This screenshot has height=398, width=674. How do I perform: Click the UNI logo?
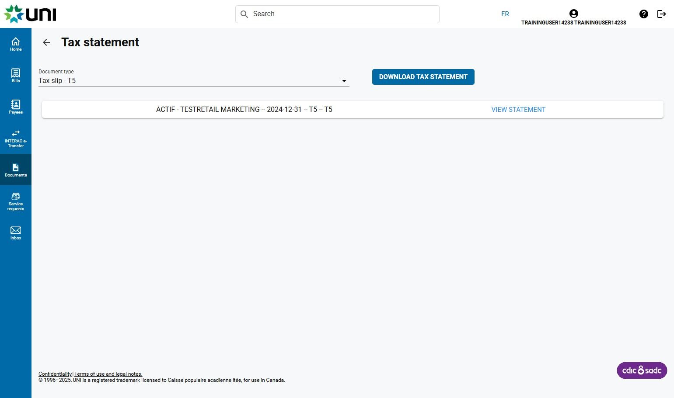30,14
